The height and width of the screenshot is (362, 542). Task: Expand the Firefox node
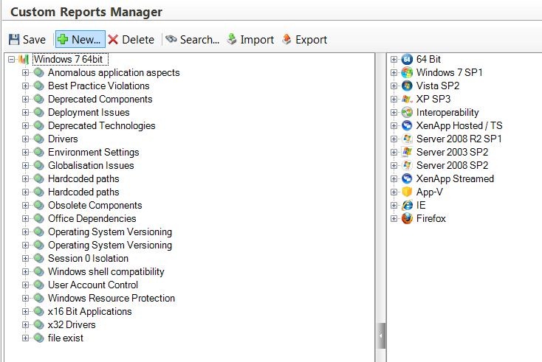pyautogui.click(x=394, y=218)
